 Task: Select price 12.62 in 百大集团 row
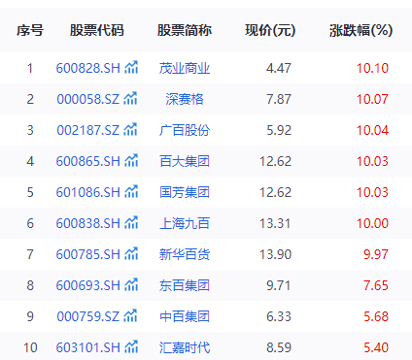pos(276,161)
